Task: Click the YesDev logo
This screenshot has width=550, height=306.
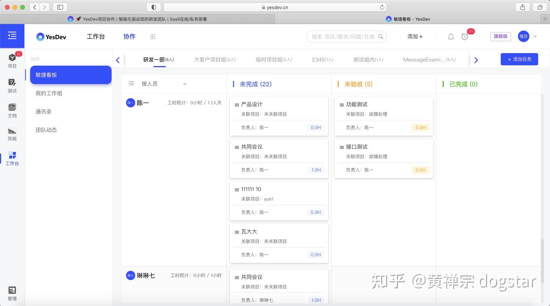Action: click(x=51, y=37)
